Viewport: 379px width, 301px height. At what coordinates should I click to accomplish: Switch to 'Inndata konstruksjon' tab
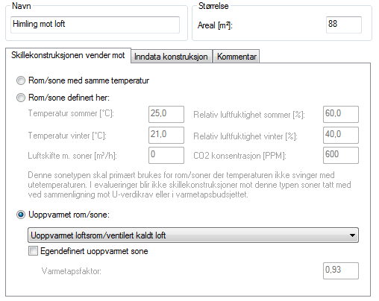click(171, 57)
